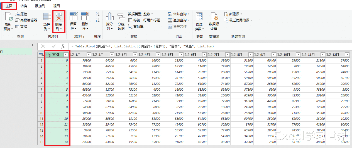The height and width of the screenshot is (148, 352).
Task: Click 将第一行用作标题
Action: coord(145,20)
